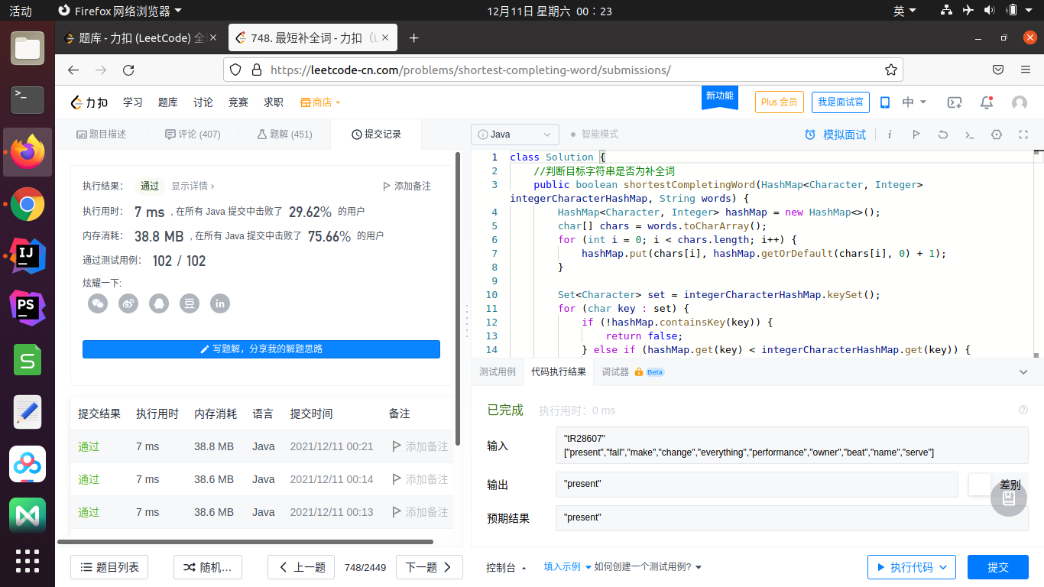Share result on Douban
Image resolution: width=1044 pixels, height=587 pixels.
[190, 303]
